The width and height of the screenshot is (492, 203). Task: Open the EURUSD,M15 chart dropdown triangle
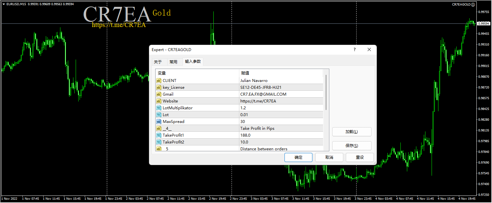4,4
